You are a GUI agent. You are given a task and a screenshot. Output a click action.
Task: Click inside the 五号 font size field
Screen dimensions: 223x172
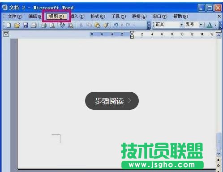tap(192, 25)
